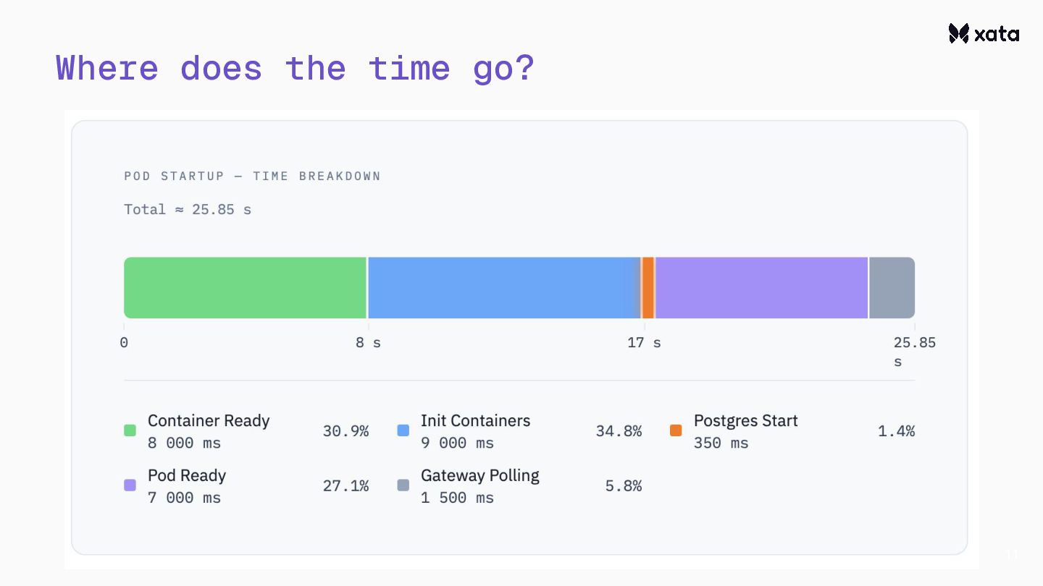Click the '25.85 s' axis end label

(x=914, y=351)
